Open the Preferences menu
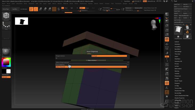The height and width of the screenshot is (110, 195). coord(83,4)
